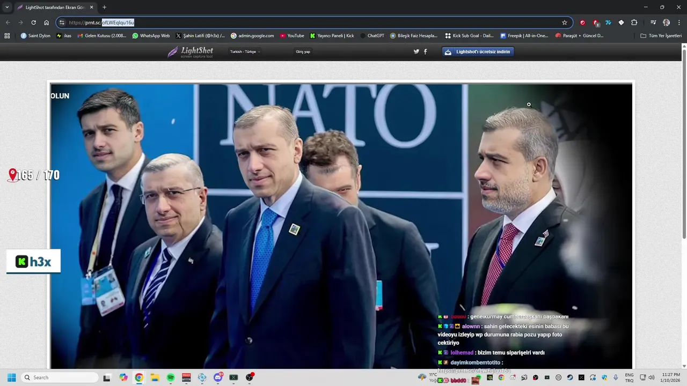Open the WhatsApp Web bookmark

click(x=151, y=36)
